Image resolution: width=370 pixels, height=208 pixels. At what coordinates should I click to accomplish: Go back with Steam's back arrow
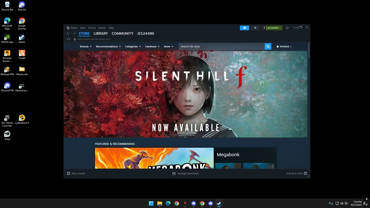point(68,34)
